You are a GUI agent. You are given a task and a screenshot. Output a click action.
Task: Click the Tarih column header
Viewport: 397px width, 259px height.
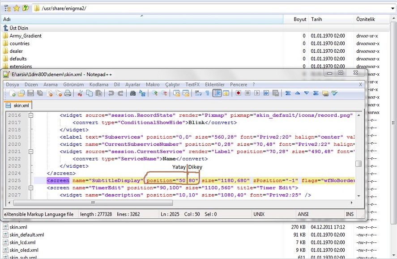pyautogui.click(x=331, y=19)
